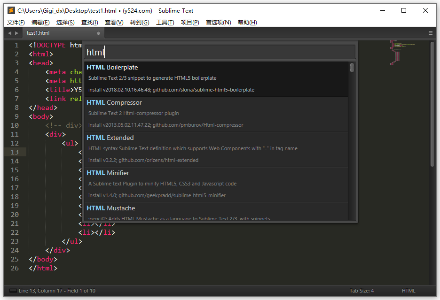The width and height of the screenshot is (440, 300).
Task: Choose HTML Mustache package entry
Action: pos(216,212)
